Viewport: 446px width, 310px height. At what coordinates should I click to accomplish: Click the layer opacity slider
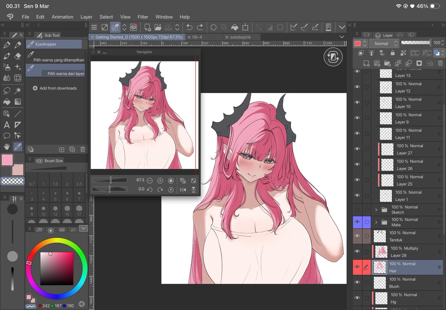(x=416, y=43)
